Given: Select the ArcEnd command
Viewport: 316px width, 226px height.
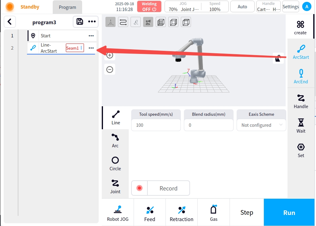Looking at the screenshot, I should tap(301, 76).
